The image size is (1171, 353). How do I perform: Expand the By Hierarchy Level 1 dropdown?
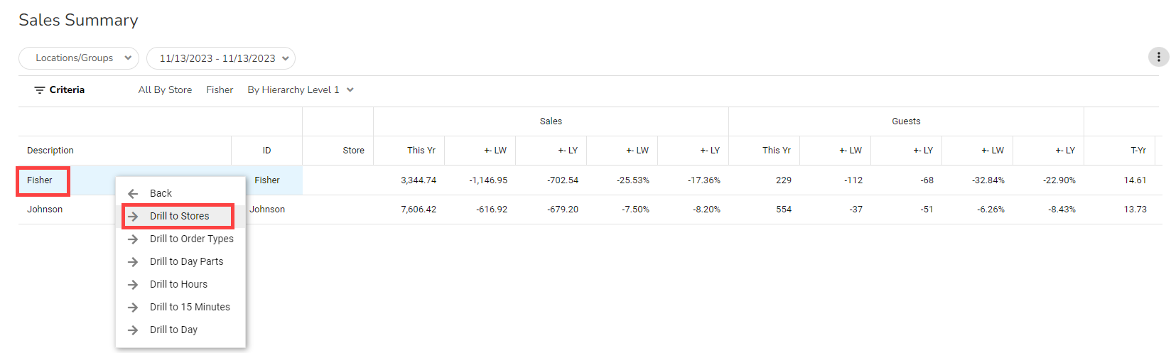pos(301,90)
